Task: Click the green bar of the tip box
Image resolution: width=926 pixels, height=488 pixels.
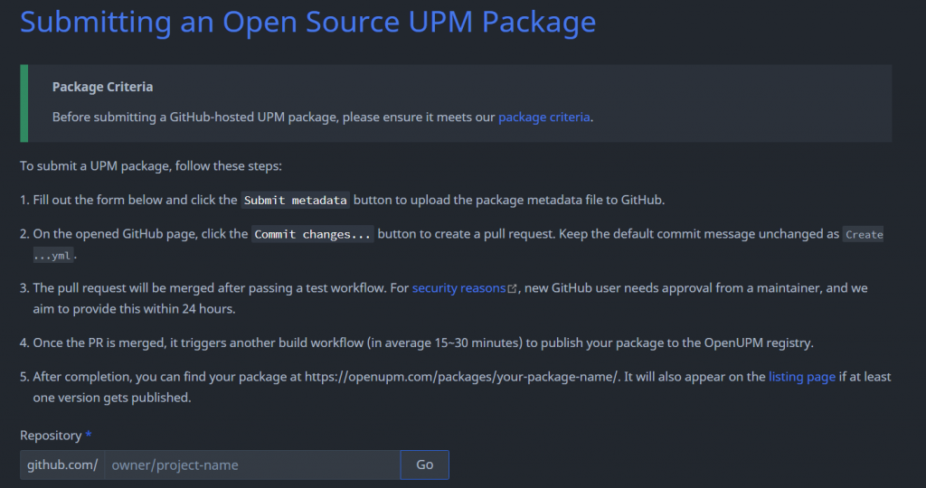Action: pos(24,103)
